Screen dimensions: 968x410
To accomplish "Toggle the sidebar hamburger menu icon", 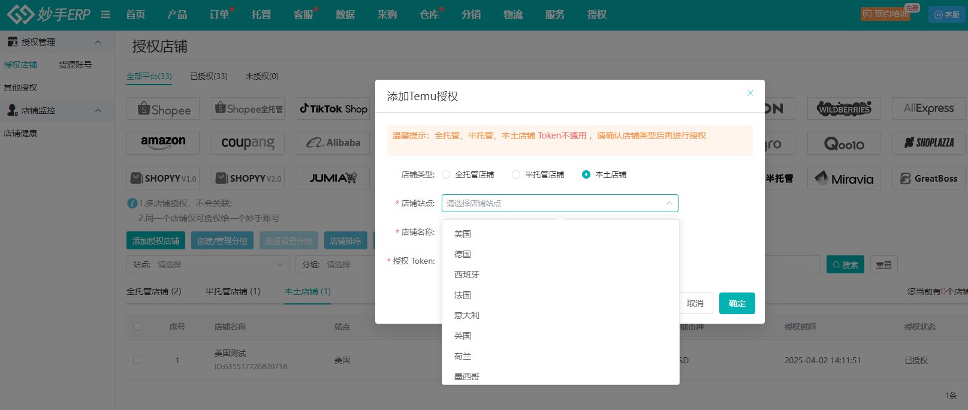I will pos(105,14).
